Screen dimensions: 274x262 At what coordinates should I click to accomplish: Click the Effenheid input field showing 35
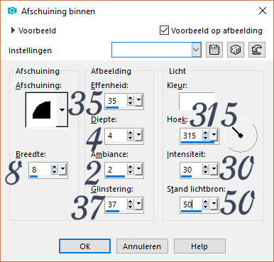pyautogui.click(x=116, y=101)
